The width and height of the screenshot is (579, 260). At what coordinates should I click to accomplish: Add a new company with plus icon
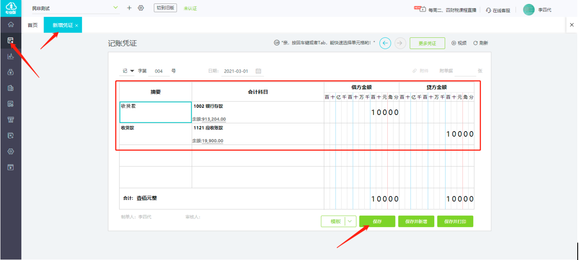pyautogui.click(x=129, y=8)
